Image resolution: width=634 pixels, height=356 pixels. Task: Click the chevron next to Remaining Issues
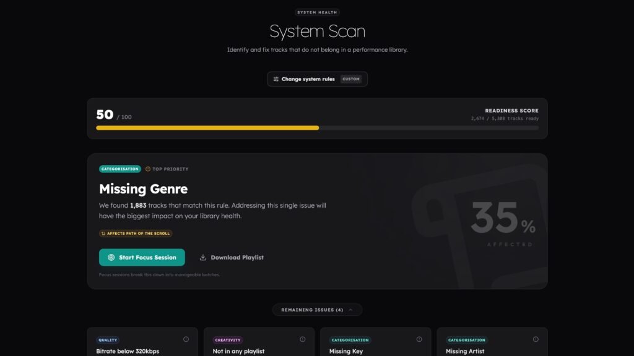(351, 310)
